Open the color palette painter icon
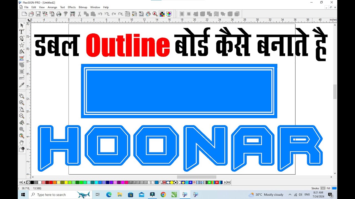 [x=148, y=14]
